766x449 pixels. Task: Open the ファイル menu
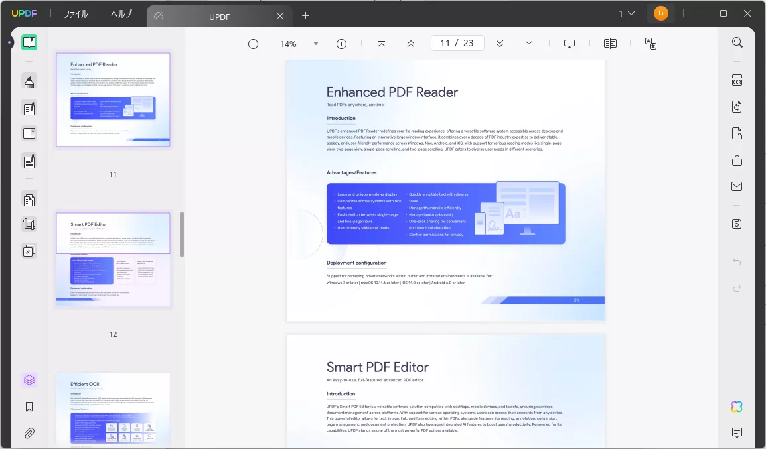coord(76,14)
